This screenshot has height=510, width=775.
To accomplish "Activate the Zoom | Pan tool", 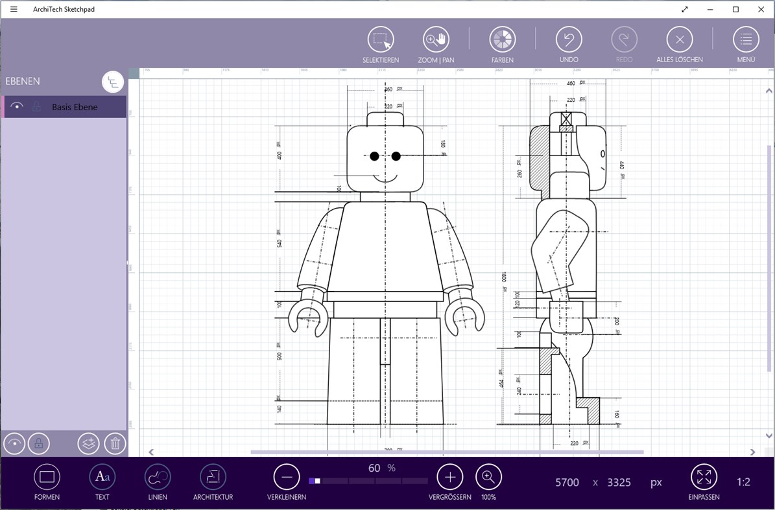I will click(x=435, y=39).
